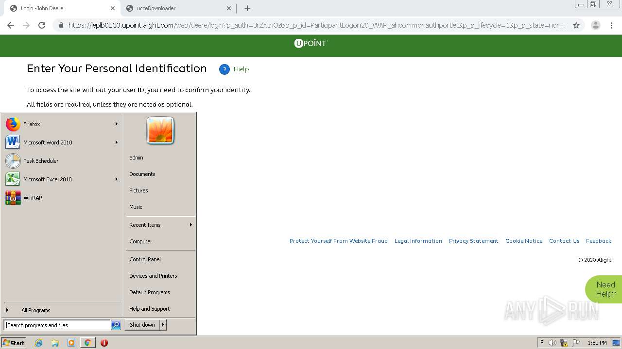Open Task Scheduler from Start menu
The width and height of the screenshot is (622, 349).
[x=62, y=161]
